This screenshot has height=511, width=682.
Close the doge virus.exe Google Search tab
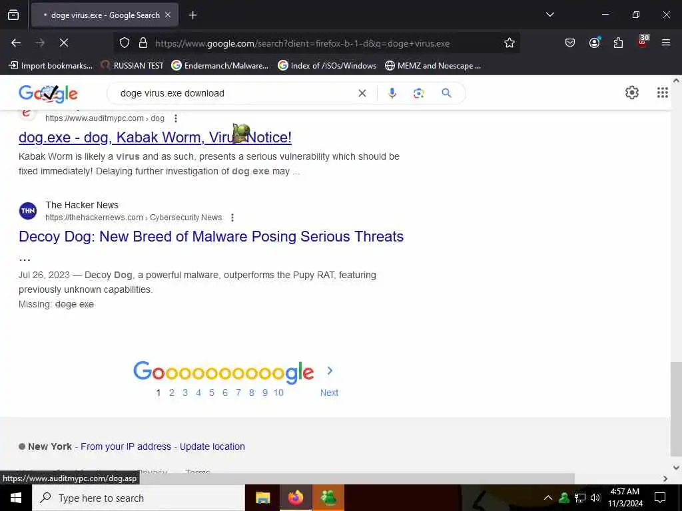coord(168,15)
